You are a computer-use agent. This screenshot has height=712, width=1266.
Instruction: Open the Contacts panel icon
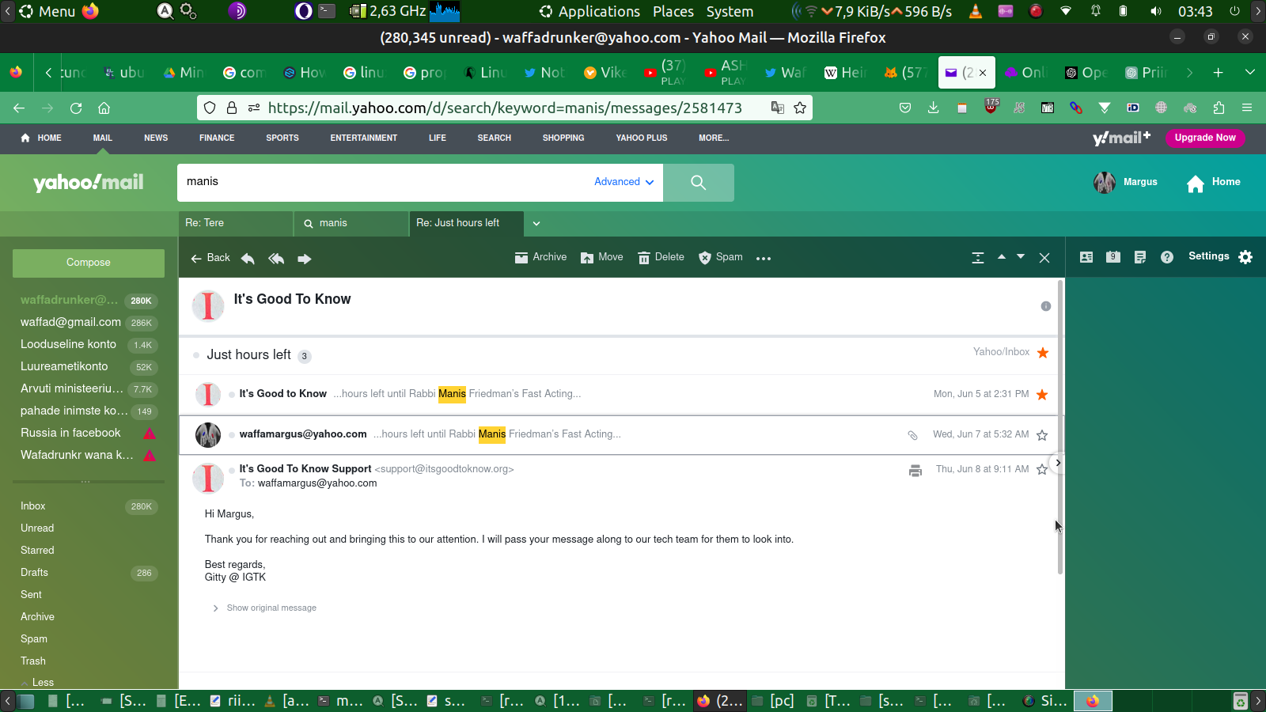point(1086,257)
